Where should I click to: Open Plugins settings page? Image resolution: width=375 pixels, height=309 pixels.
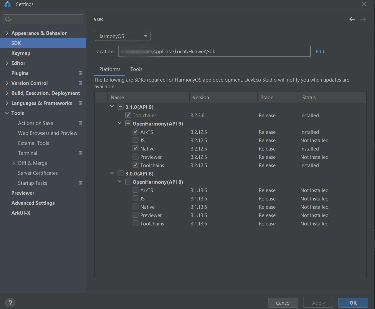[x=20, y=73]
